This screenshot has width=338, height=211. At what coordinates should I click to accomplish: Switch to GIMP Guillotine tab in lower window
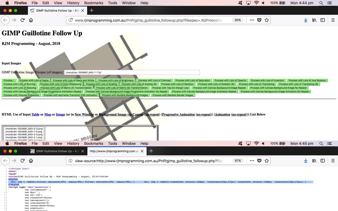point(55,151)
